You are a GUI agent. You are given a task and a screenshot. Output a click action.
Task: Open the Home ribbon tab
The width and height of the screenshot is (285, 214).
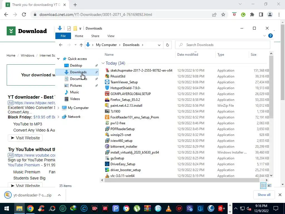(x=79, y=36)
